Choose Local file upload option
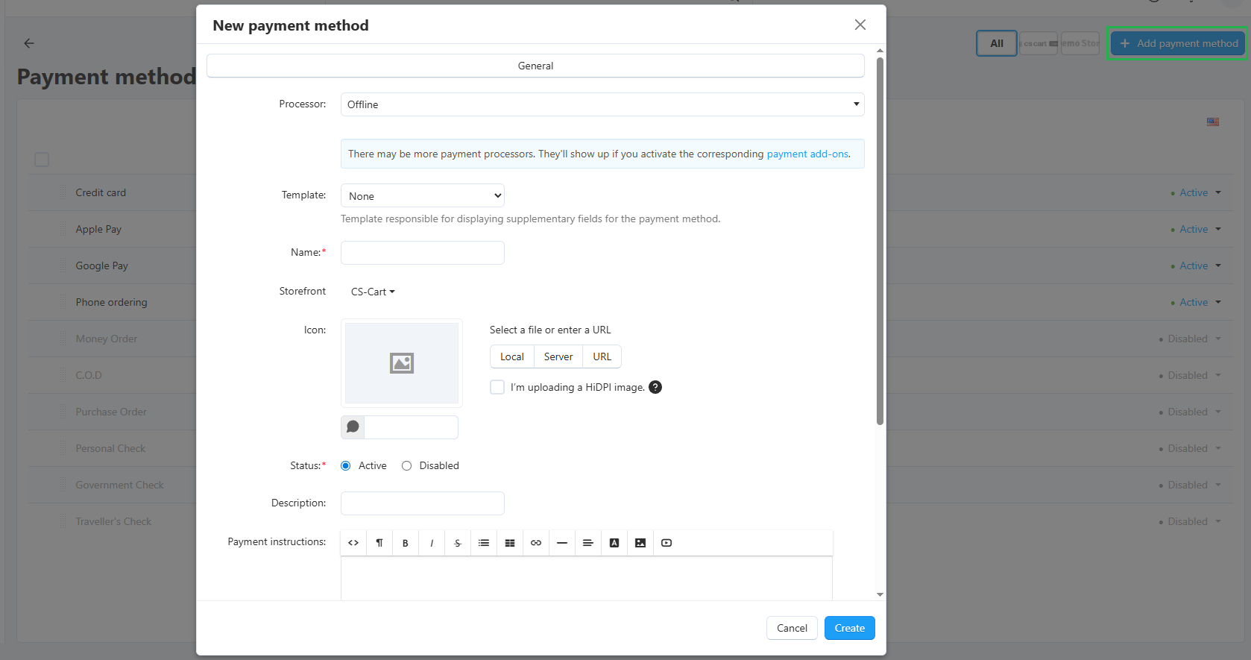The width and height of the screenshot is (1251, 660). click(512, 356)
